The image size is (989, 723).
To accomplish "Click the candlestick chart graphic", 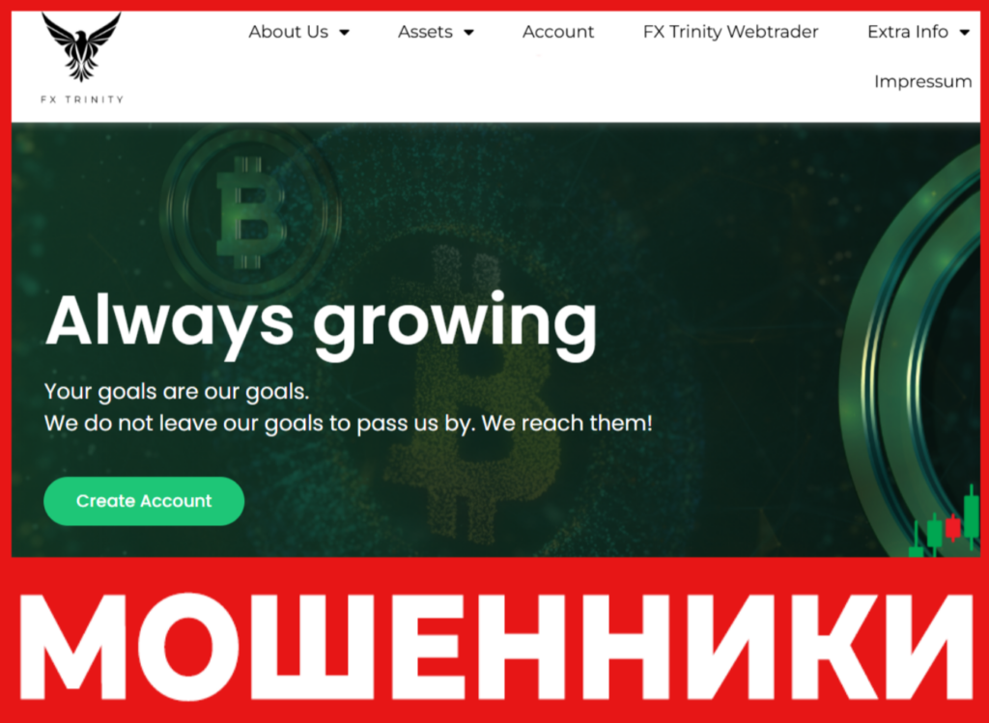I will click(x=944, y=522).
